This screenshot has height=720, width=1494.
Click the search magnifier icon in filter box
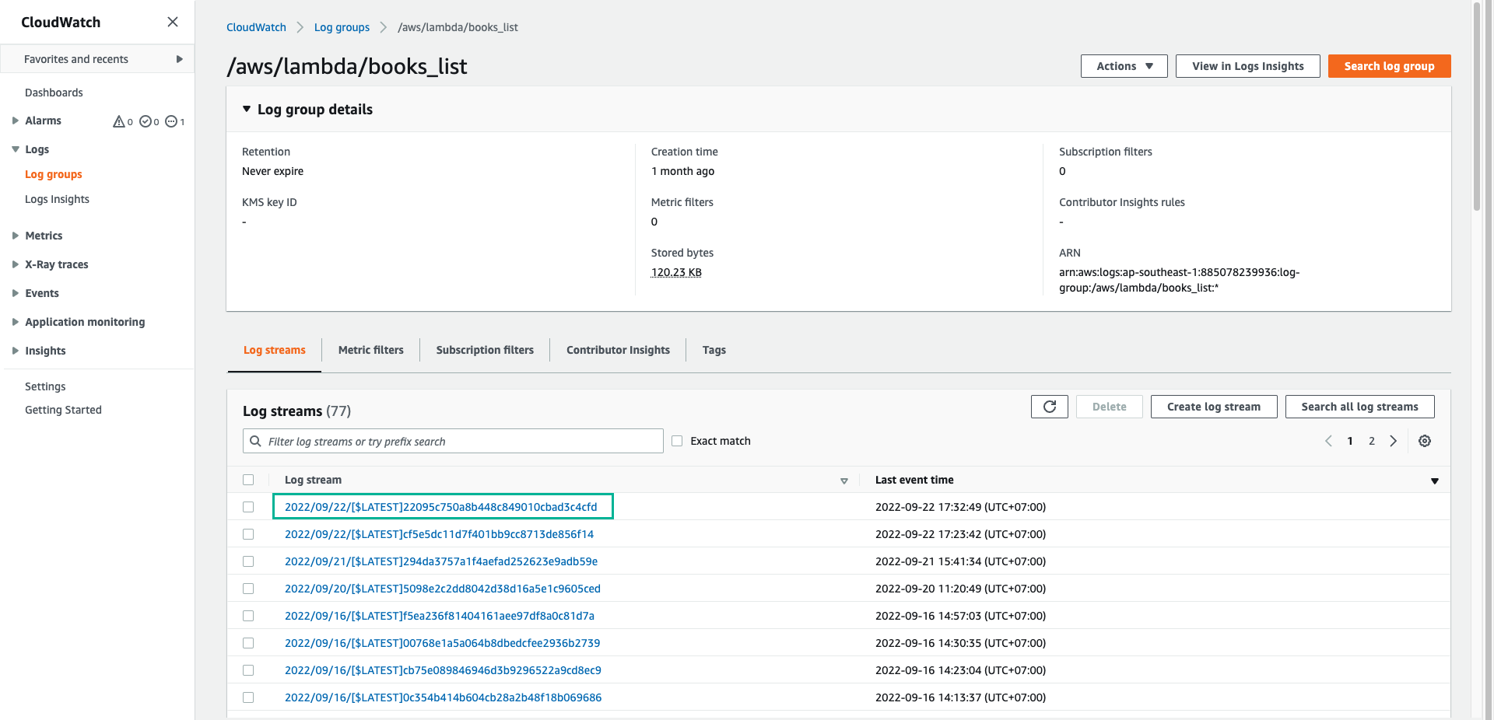255,441
